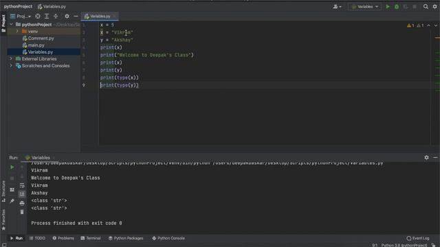Run the Variables configuration from top toolbar
The width and height of the screenshot is (440, 247).
[x=388, y=6]
